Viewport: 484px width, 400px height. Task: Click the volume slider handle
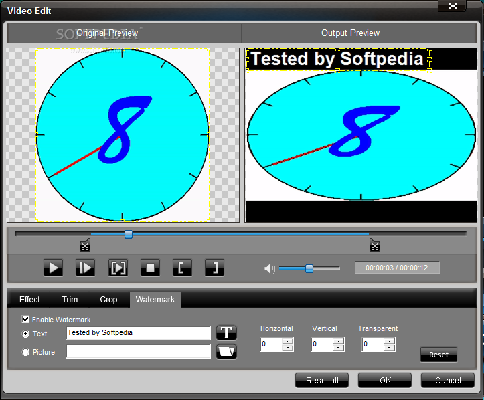coord(309,268)
